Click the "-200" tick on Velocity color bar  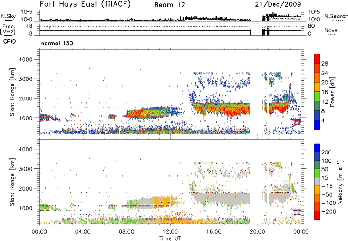[x=329, y=211]
